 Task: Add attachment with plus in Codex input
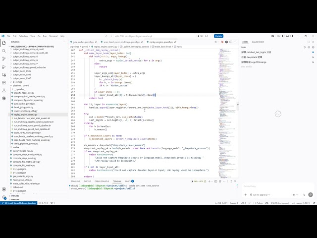[x=246, y=195]
